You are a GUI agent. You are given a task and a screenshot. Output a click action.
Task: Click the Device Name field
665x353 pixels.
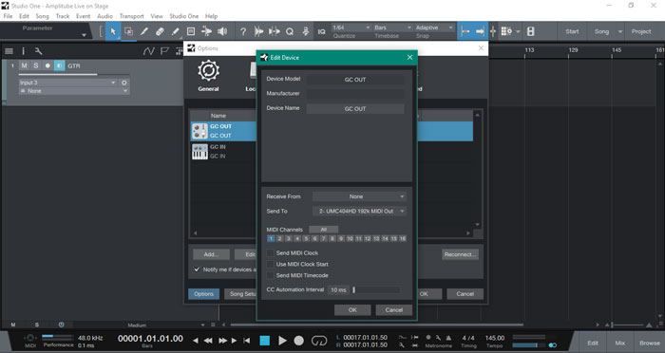355,108
